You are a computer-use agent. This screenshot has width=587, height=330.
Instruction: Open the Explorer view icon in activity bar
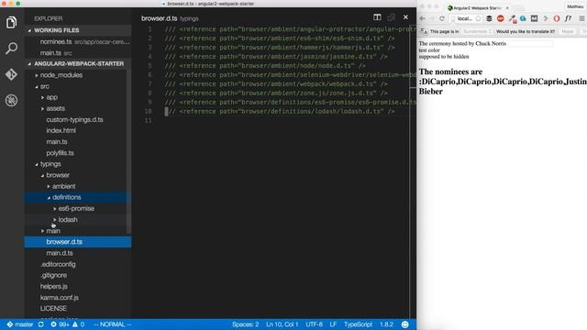(12, 22)
